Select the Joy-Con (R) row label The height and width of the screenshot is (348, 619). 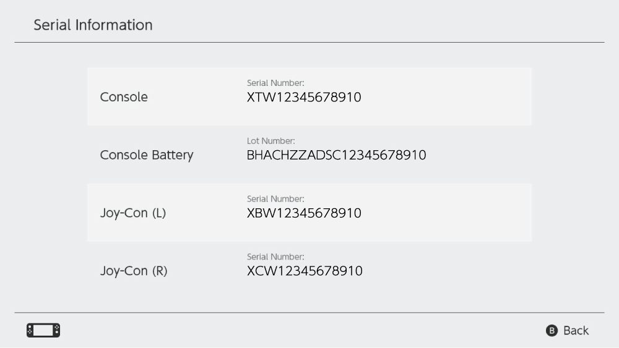click(134, 271)
